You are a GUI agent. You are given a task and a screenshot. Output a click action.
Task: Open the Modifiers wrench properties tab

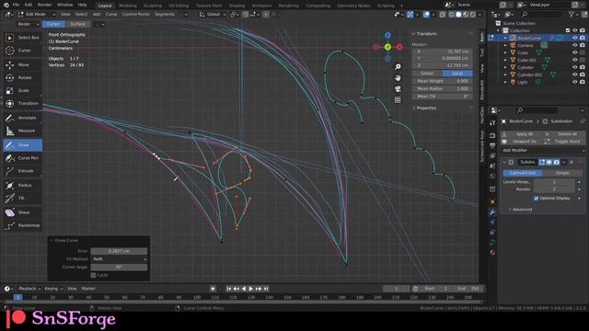point(492,212)
